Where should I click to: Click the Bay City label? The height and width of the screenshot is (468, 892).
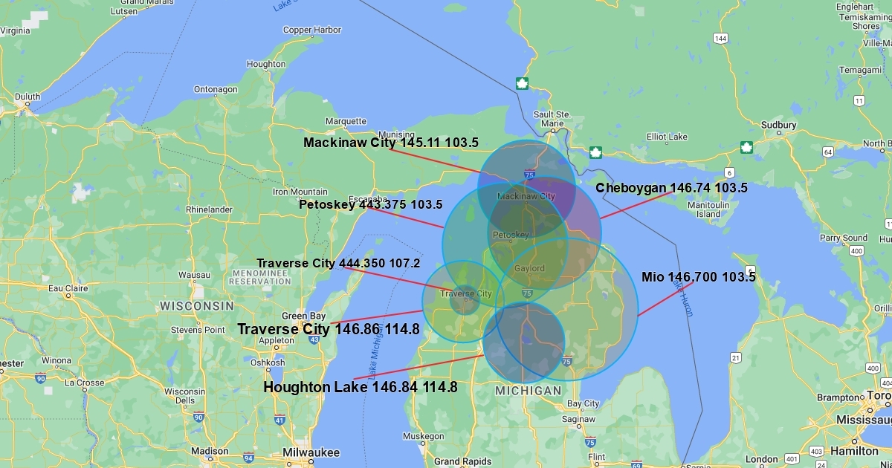point(584,404)
